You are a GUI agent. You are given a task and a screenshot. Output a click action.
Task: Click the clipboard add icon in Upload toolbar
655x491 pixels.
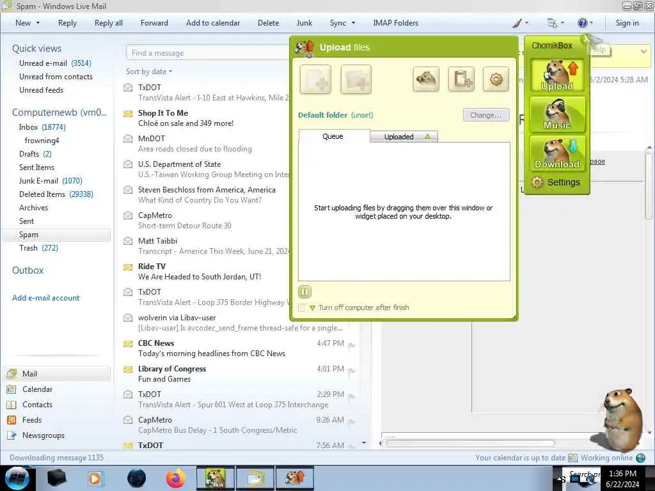pyautogui.click(x=461, y=79)
